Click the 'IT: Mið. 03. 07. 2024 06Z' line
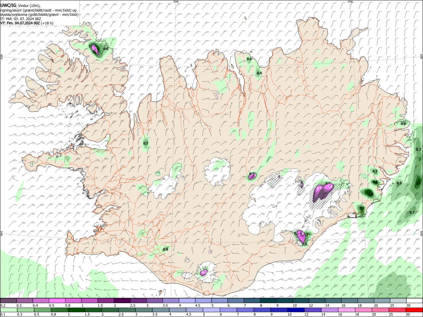Viewport: 423px width, 317px height. tap(21, 19)
